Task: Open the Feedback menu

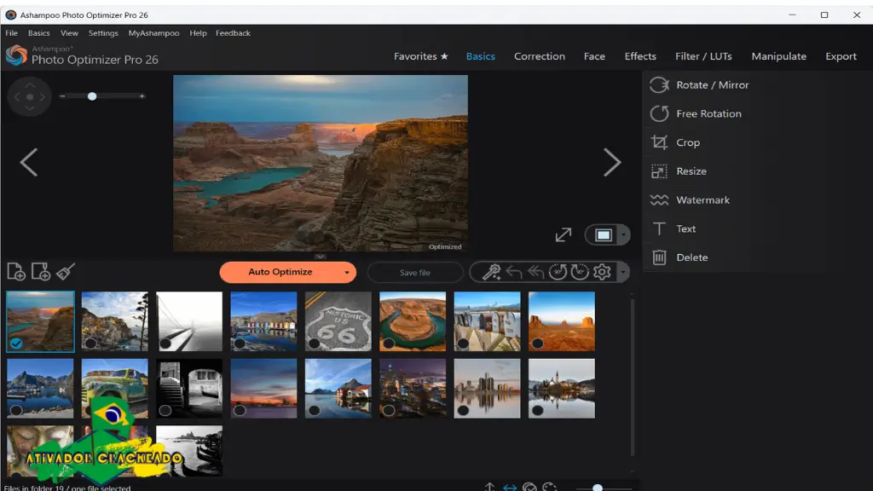Action: pos(233,33)
